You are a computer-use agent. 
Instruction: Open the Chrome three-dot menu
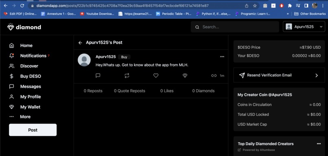pyautogui.click(x=323, y=6)
